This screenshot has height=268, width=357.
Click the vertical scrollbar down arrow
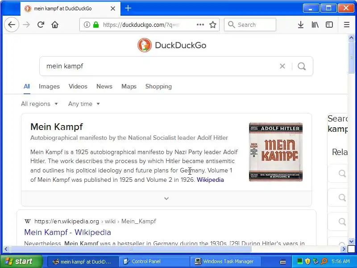coord(351,241)
